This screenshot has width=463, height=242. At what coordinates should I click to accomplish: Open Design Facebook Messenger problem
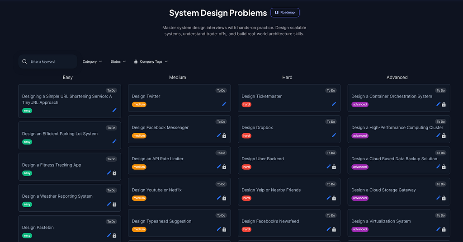(160, 128)
